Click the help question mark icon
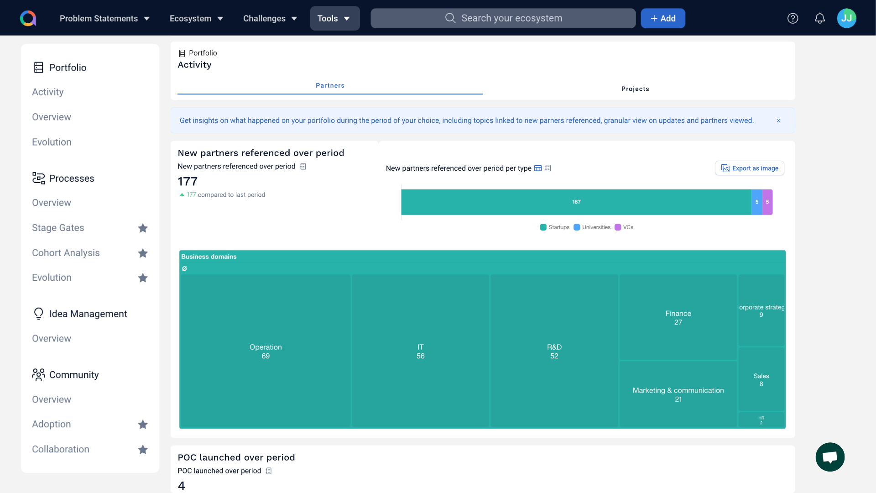The width and height of the screenshot is (876, 493). click(x=793, y=18)
